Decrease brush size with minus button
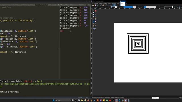The height and width of the screenshot is (102, 182). [x=110, y=7]
